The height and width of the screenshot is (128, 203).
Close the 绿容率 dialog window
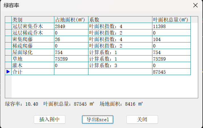point(195,5)
